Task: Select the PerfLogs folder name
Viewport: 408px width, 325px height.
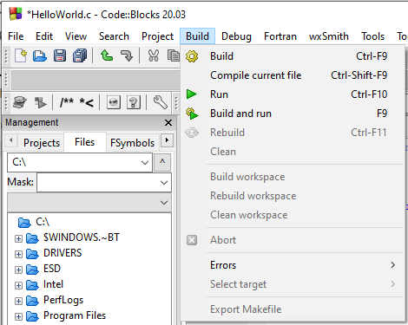Action: point(63,300)
